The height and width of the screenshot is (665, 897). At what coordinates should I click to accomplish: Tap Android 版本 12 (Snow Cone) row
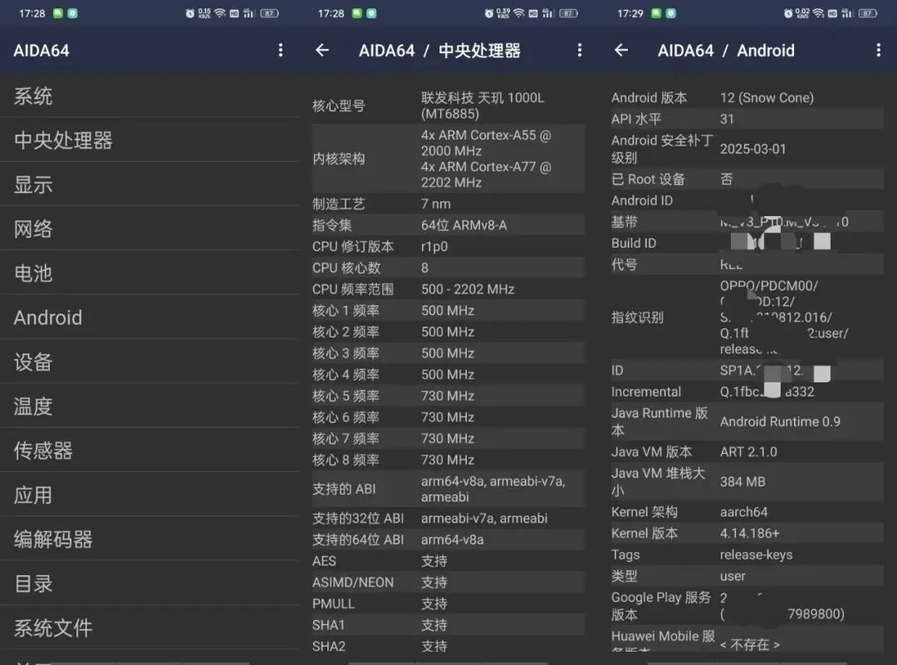point(747,97)
